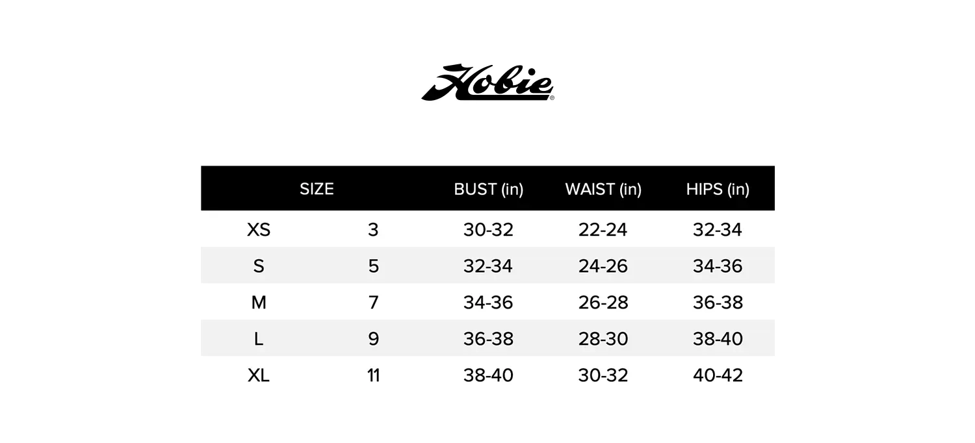This screenshot has height=443, width=975.
Task: Click waist measurement 24-26
Action: click(x=603, y=266)
